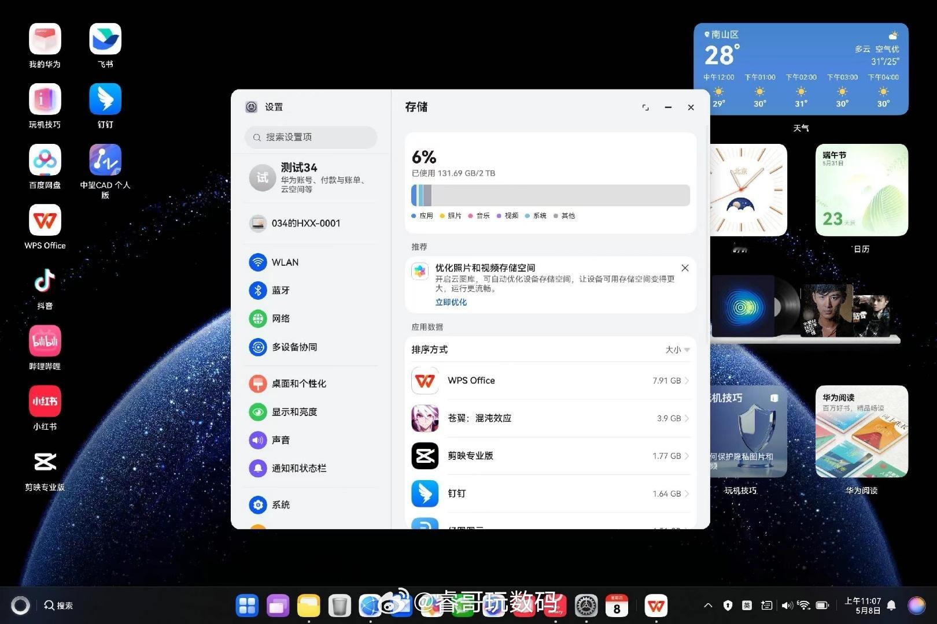This screenshot has width=937, height=624.
Task: Switch the 英 input method indicator
Action: click(747, 606)
